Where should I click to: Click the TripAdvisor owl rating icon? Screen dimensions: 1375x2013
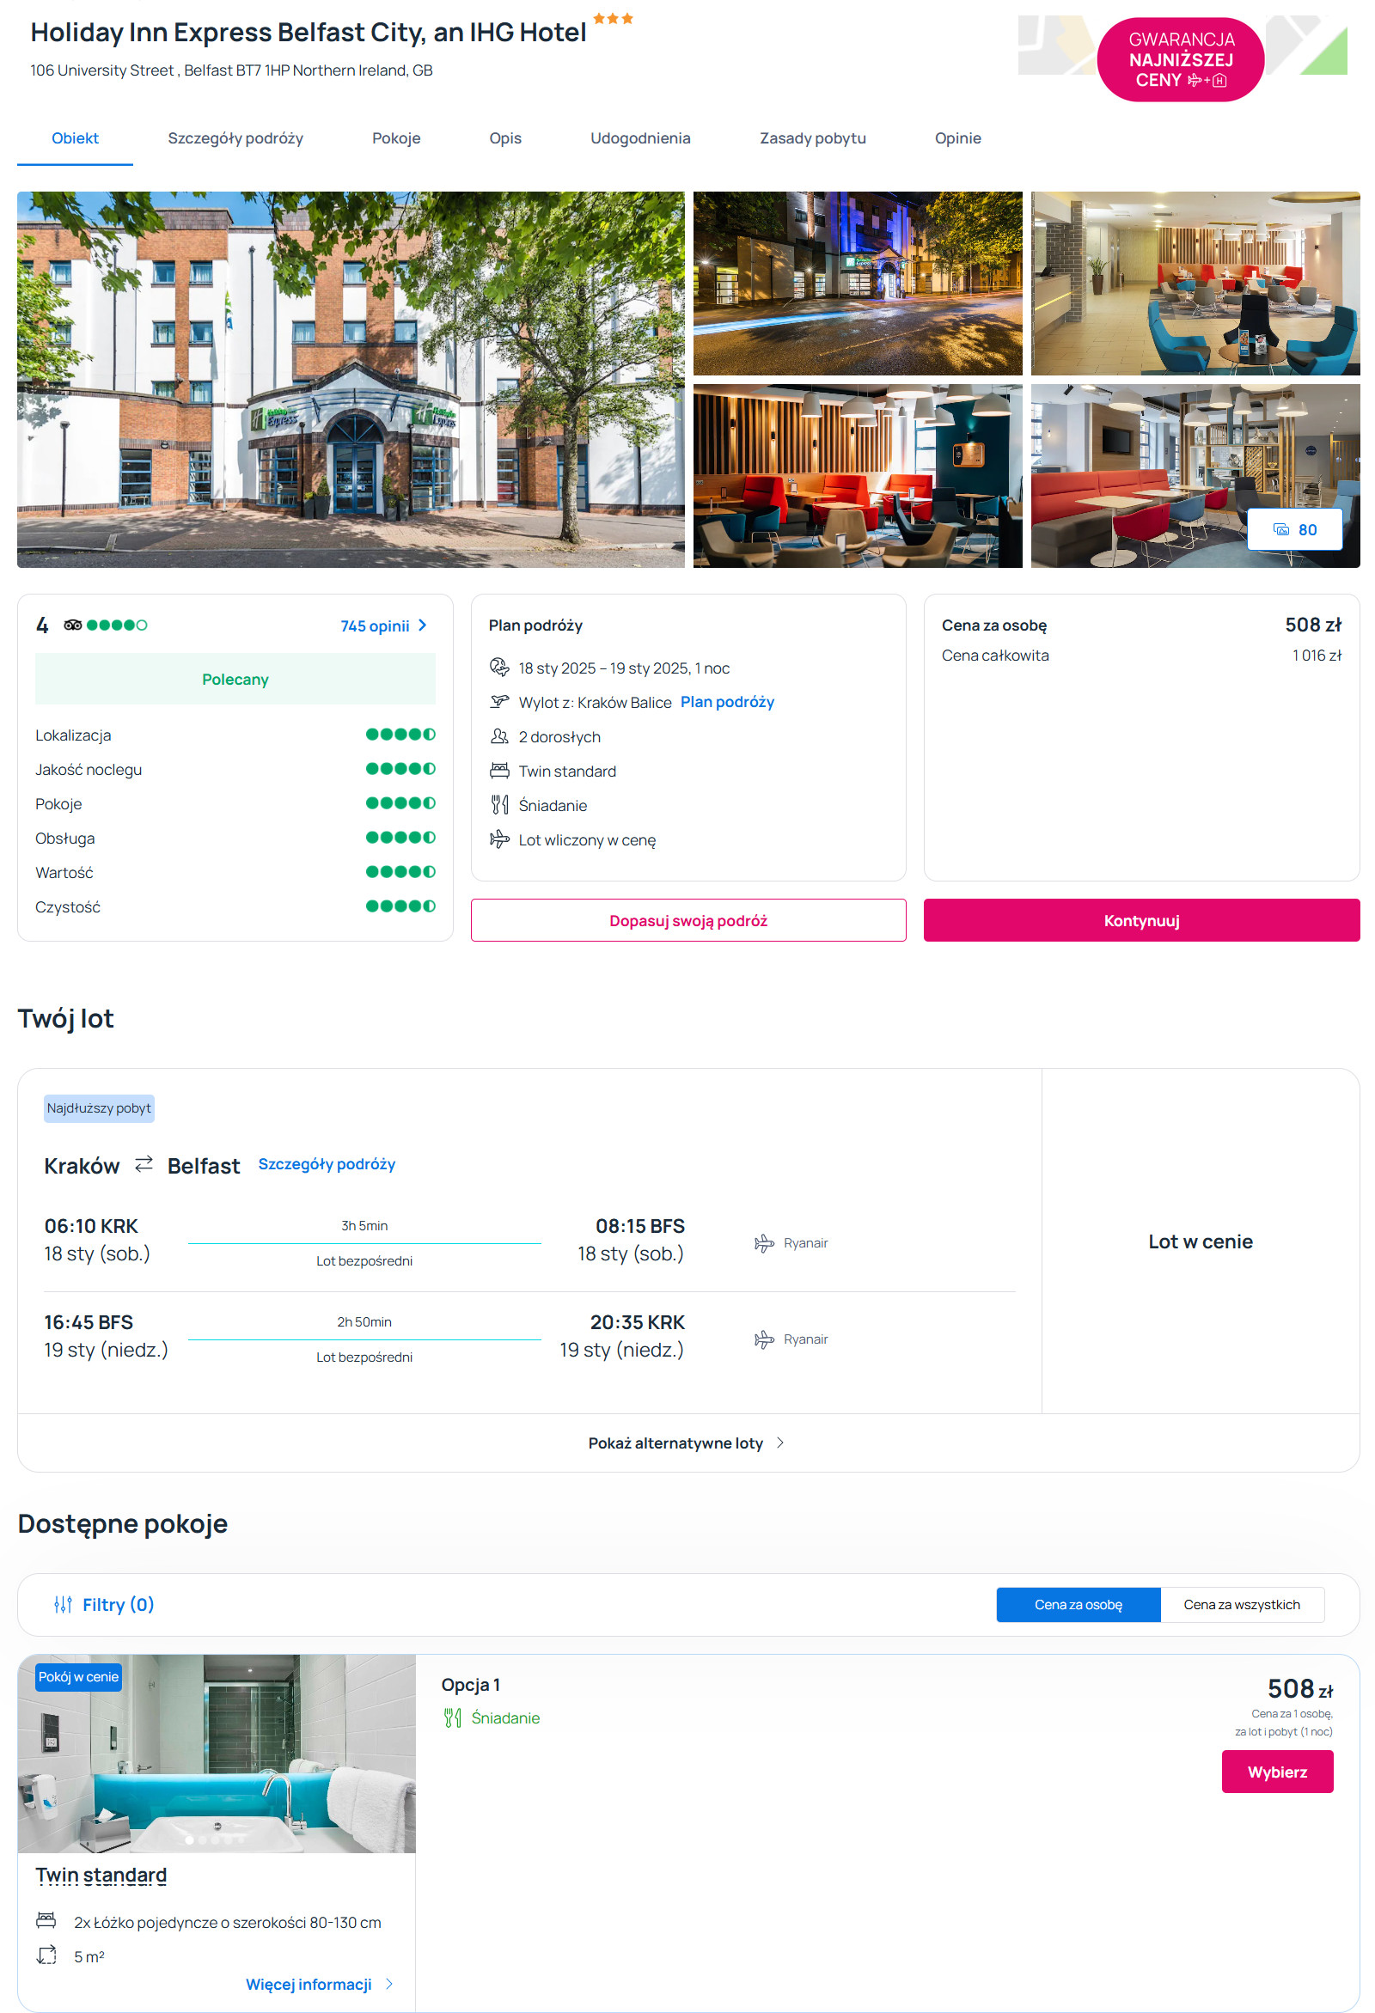pos(73,625)
